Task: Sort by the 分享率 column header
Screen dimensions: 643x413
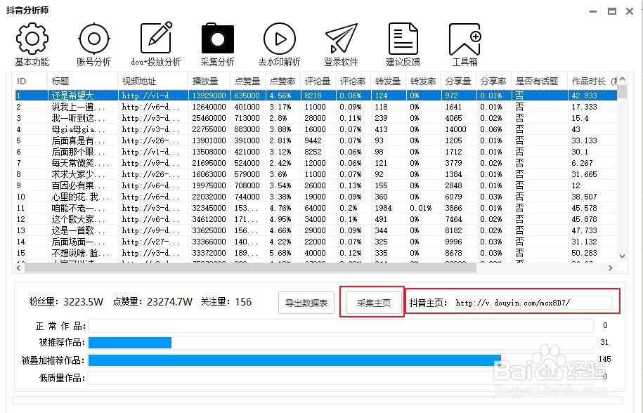Action: click(494, 81)
